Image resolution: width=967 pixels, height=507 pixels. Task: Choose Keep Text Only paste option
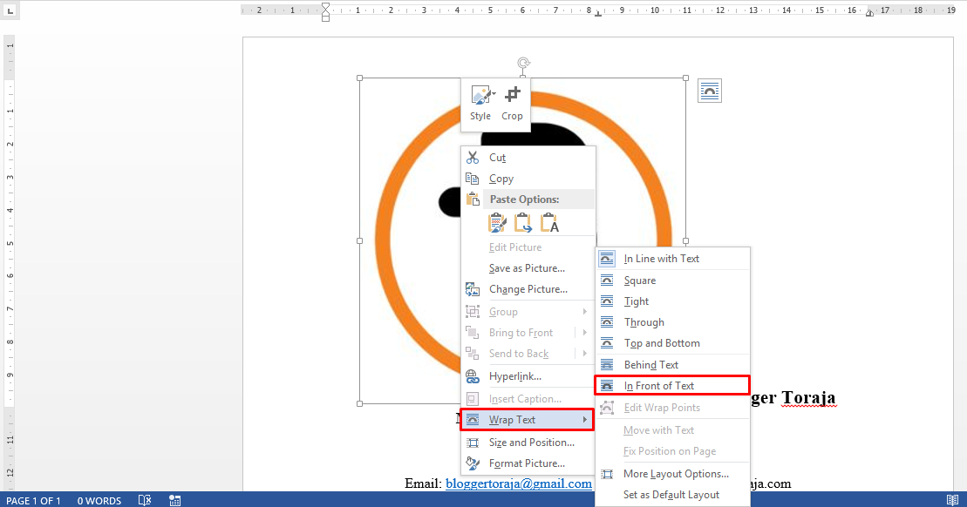coord(548,222)
